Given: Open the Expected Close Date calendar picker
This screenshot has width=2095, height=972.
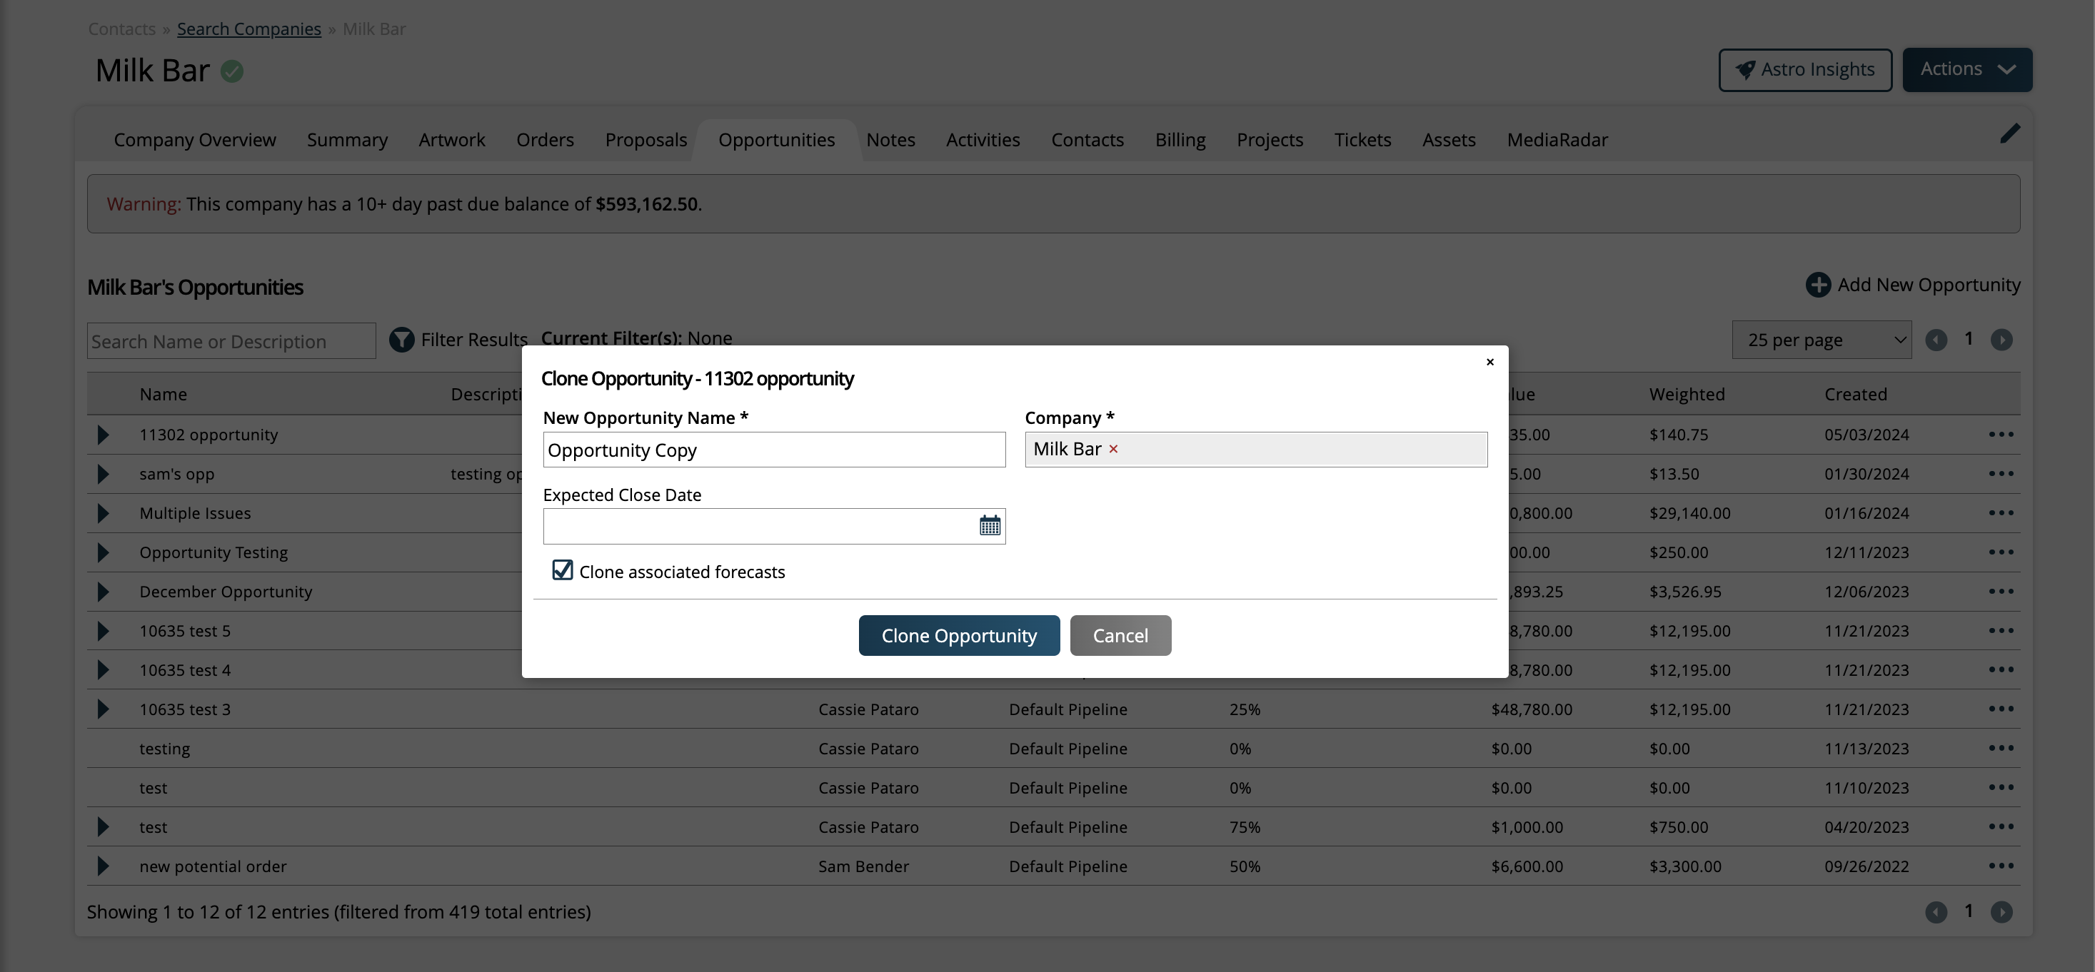Looking at the screenshot, I should pos(989,526).
